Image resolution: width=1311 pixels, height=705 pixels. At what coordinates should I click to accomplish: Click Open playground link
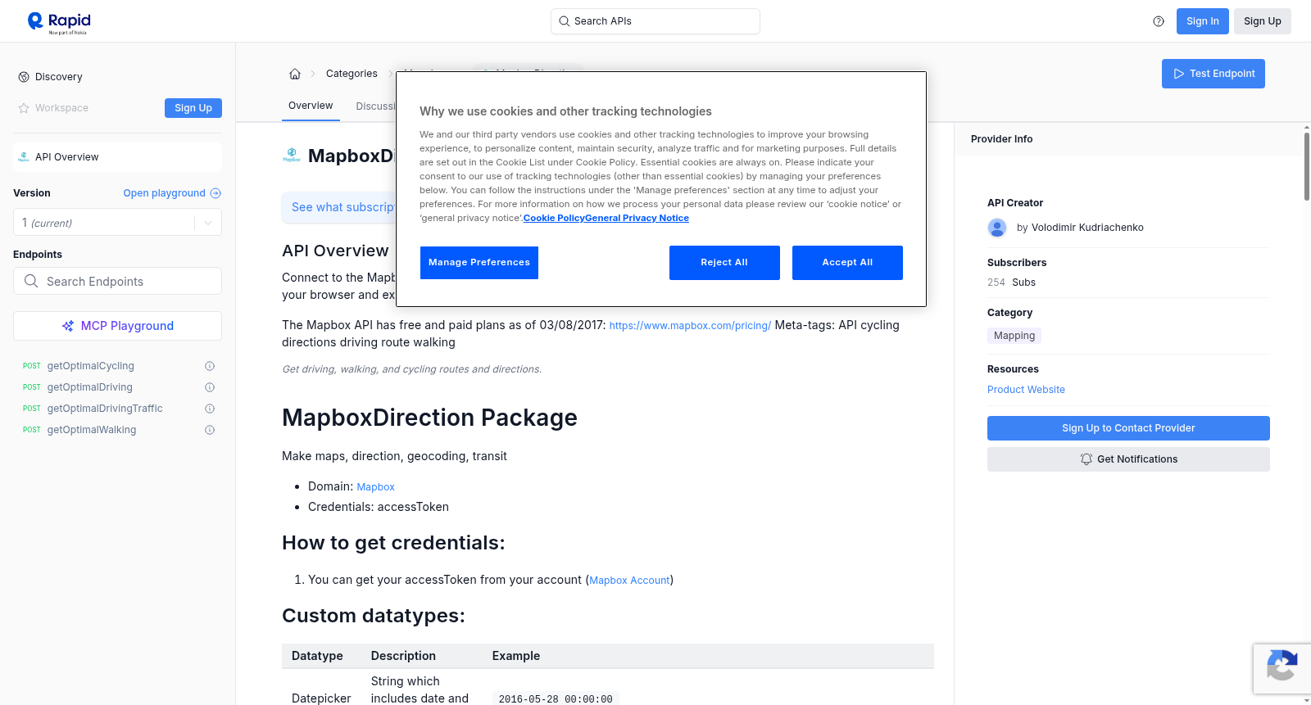tap(172, 193)
